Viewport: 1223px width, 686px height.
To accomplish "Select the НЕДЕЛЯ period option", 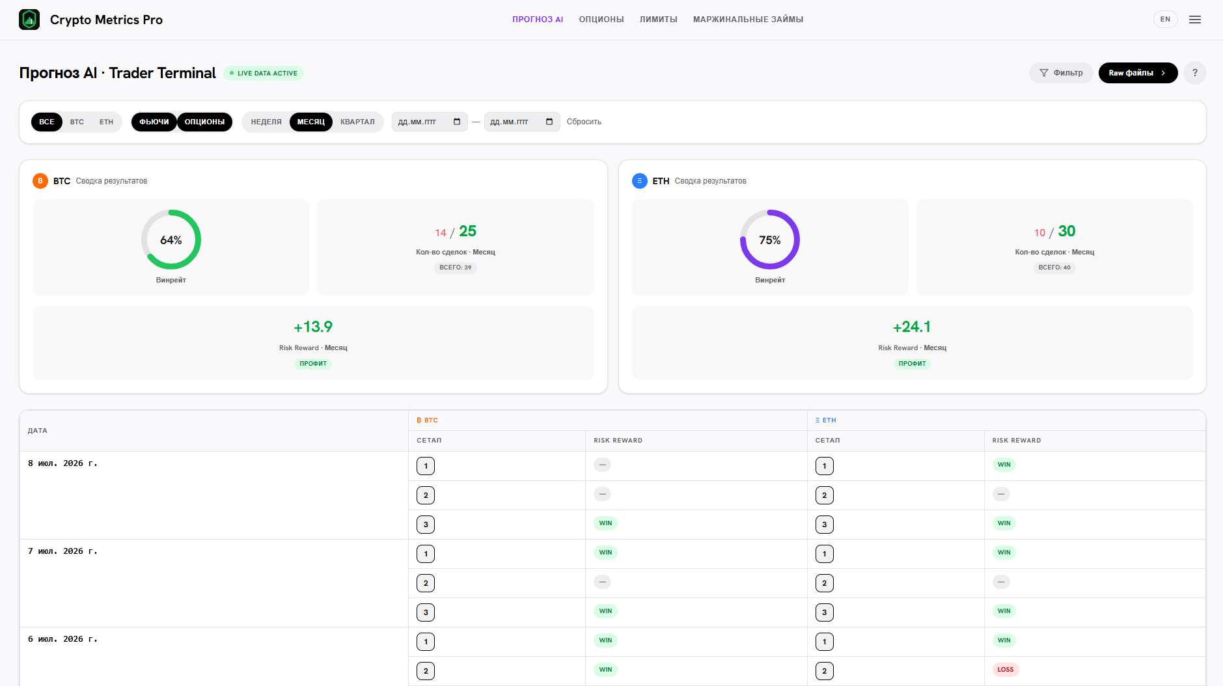I will [x=266, y=122].
